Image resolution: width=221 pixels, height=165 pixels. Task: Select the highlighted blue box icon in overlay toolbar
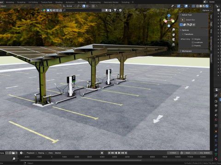[x=48, y=10]
